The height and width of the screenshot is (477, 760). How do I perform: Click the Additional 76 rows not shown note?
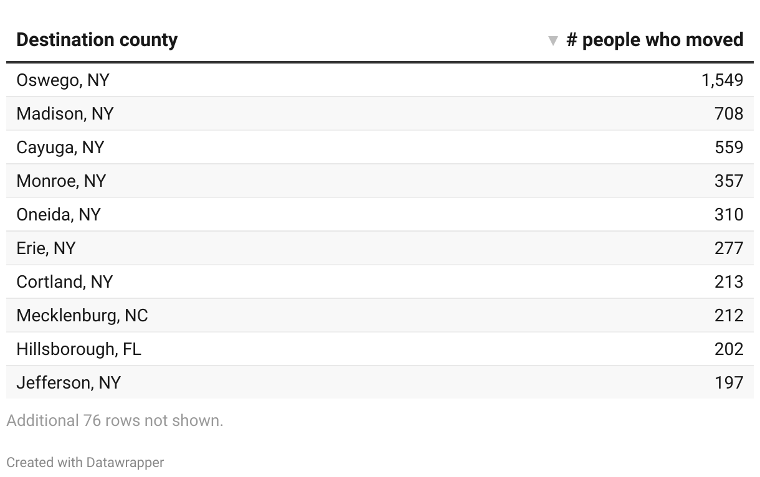tap(115, 421)
